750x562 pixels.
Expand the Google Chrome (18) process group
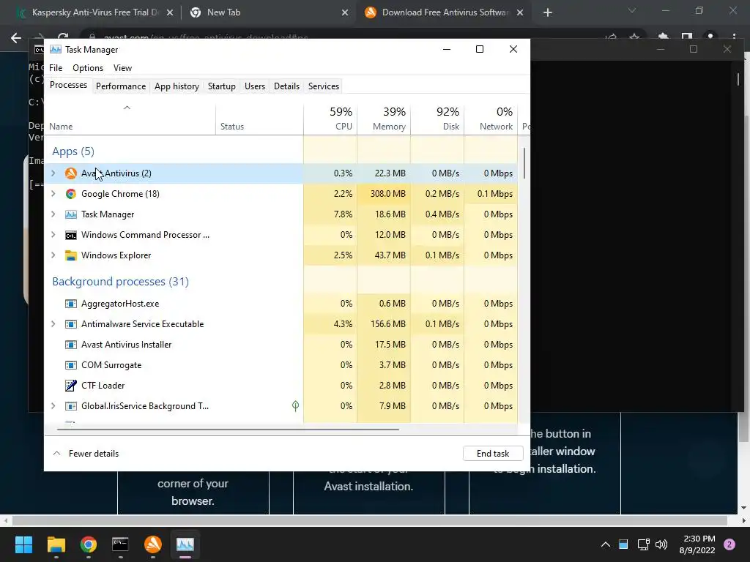coord(53,194)
